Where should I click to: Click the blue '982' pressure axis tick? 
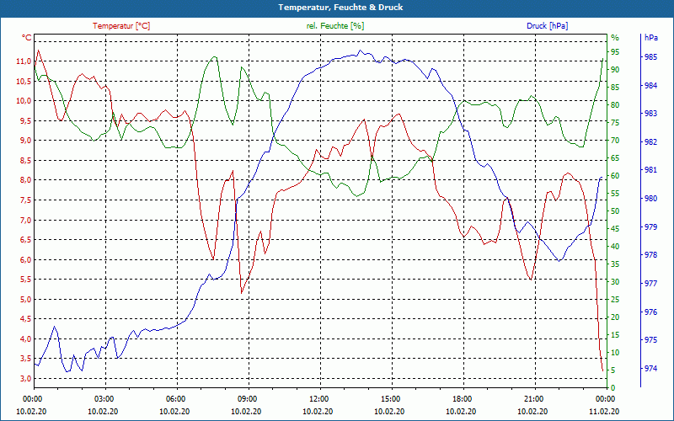(651, 141)
